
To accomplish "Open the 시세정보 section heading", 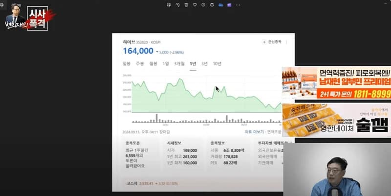I will tap(174, 143).
